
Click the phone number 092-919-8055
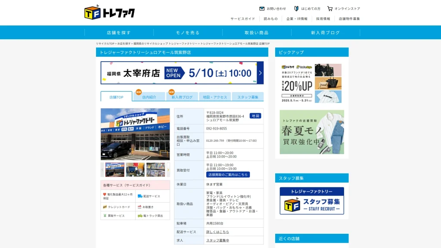pyautogui.click(x=216, y=128)
